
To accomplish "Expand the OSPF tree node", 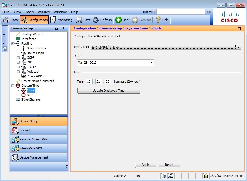I will coord(18,58).
